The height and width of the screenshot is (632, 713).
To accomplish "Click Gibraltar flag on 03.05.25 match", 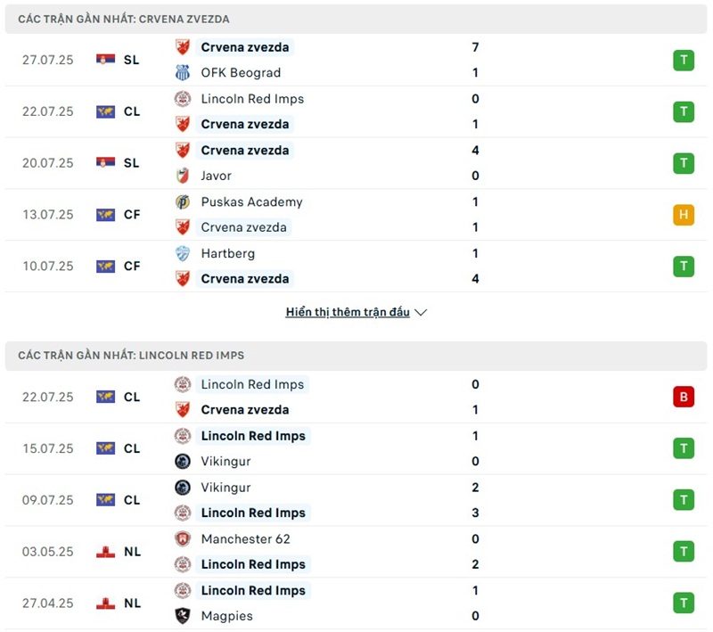I will [106, 552].
